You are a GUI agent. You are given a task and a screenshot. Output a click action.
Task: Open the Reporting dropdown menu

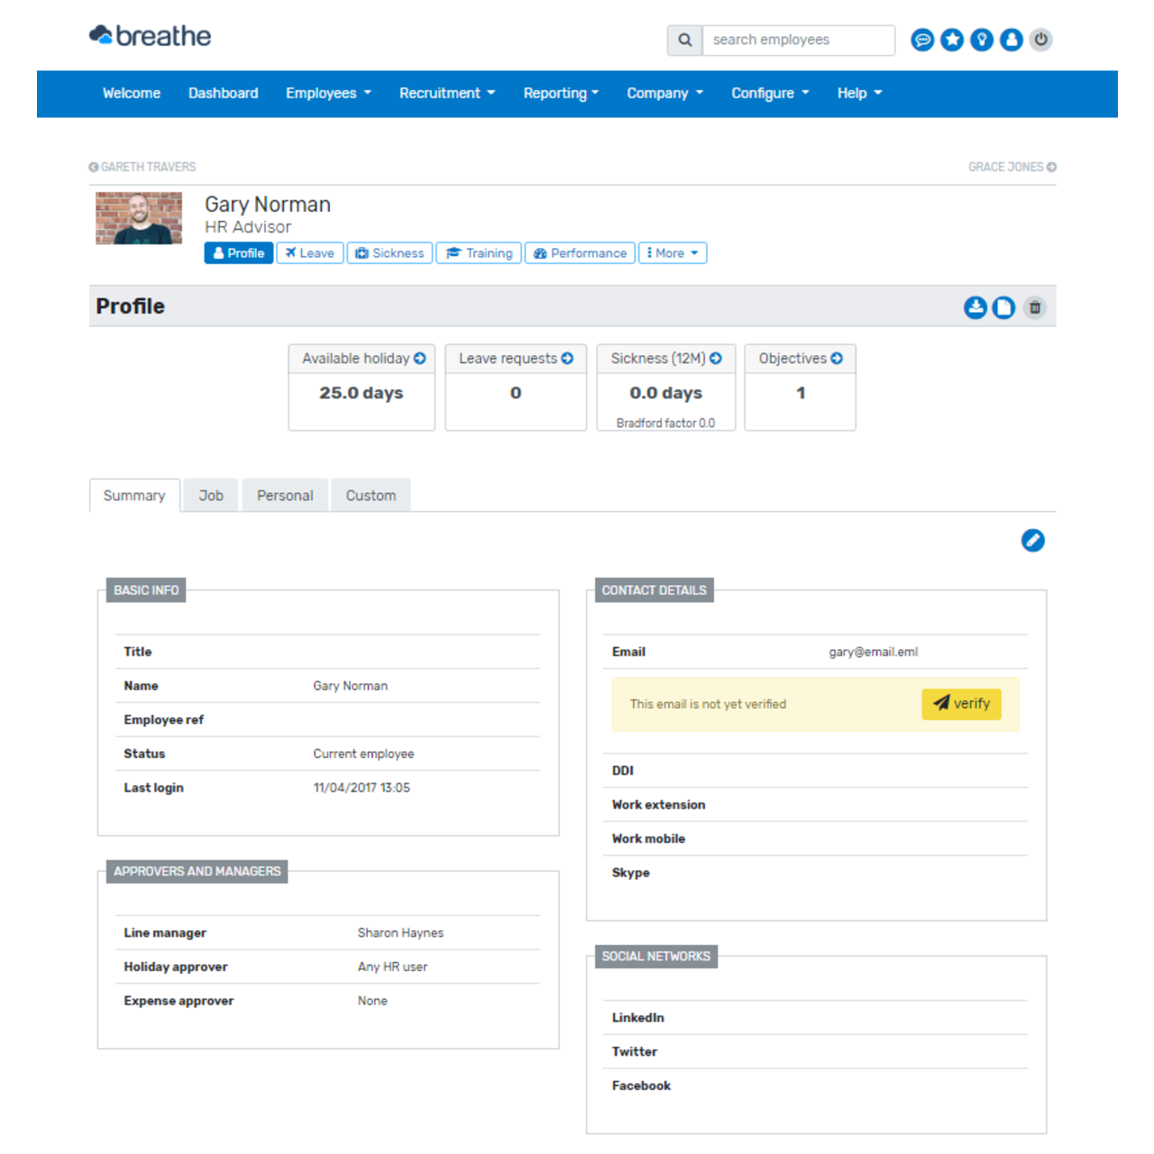click(x=561, y=94)
